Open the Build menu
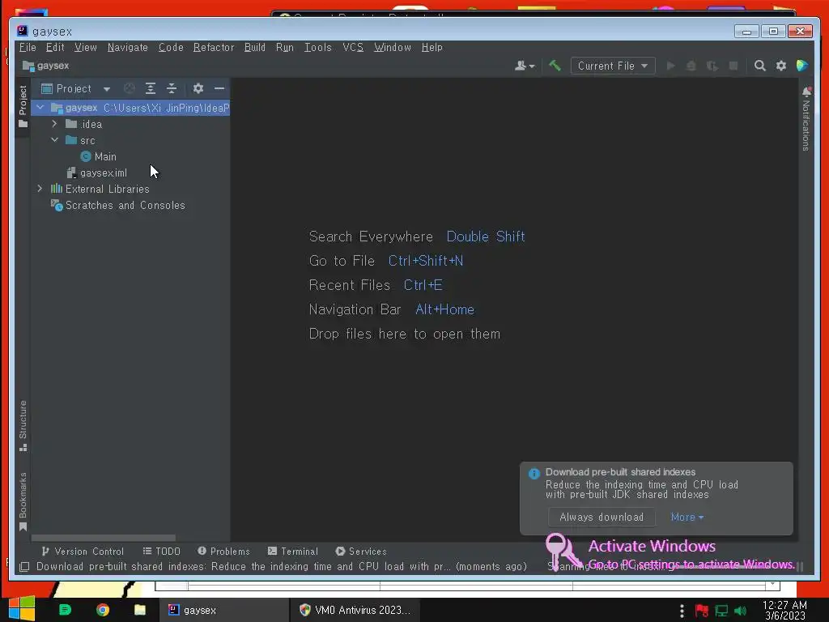Image resolution: width=829 pixels, height=622 pixels. [x=255, y=47]
